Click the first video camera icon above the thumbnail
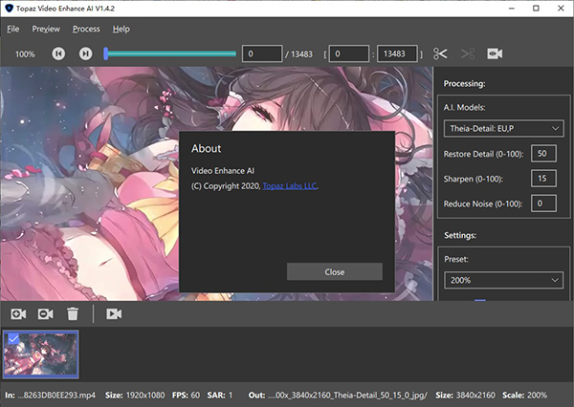This screenshot has width=574, height=407. (x=18, y=313)
